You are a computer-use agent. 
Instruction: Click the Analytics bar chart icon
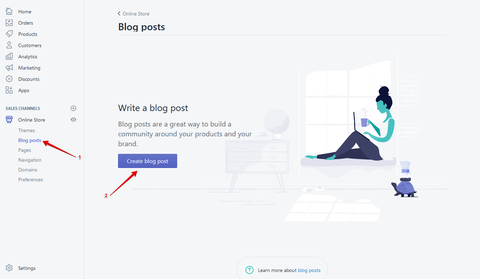click(x=9, y=57)
